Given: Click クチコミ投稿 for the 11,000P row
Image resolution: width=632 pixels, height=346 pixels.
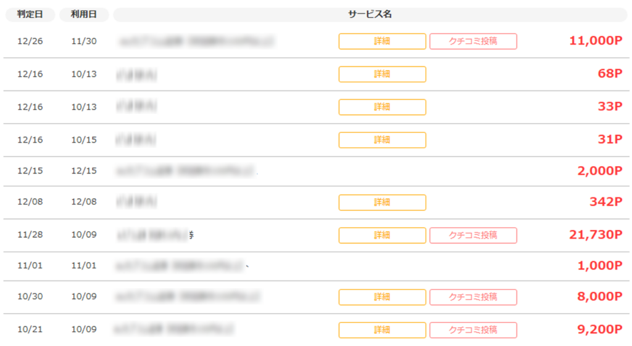Looking at the screenshot, I should point(473,41).
